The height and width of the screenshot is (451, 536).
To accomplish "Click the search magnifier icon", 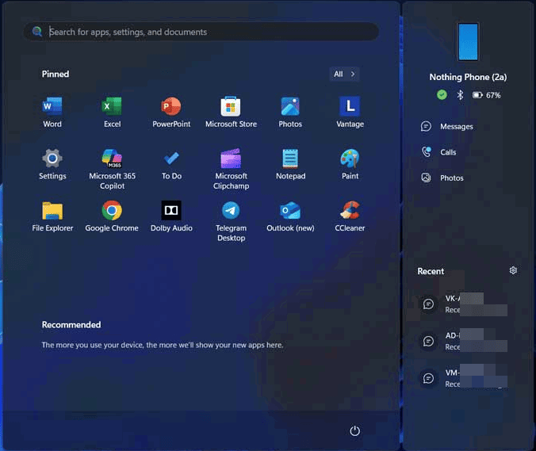I will pos(37,32).
